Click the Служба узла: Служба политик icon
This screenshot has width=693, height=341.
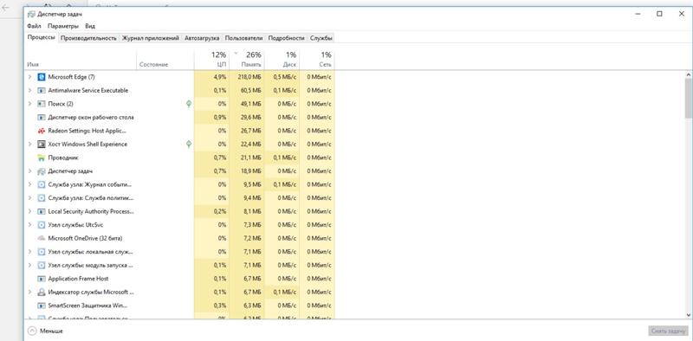[x=41, y=198]
